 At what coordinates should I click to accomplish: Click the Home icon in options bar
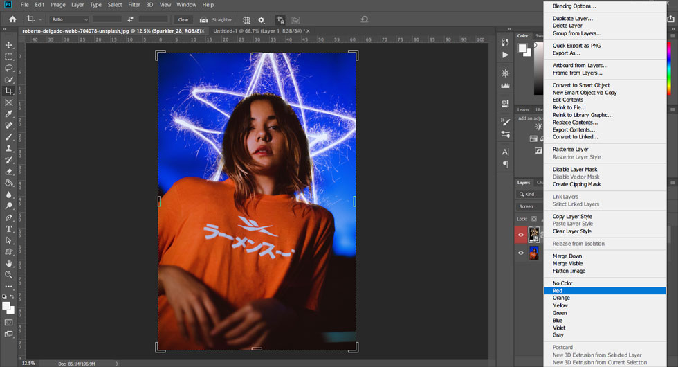pos(12,19)
